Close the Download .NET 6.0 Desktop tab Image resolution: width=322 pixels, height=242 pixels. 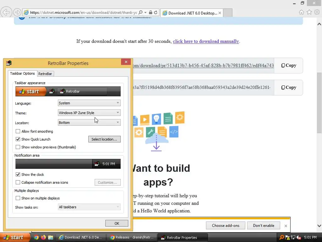click(220, 13)
